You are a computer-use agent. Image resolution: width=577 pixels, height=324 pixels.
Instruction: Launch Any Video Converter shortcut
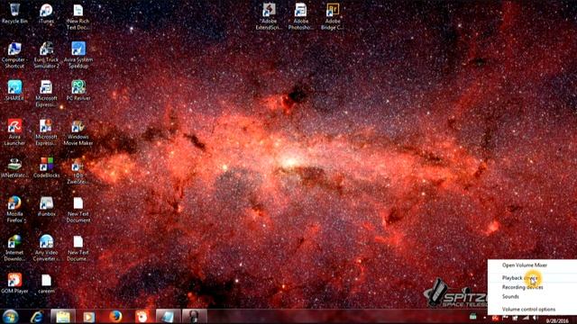46,248
